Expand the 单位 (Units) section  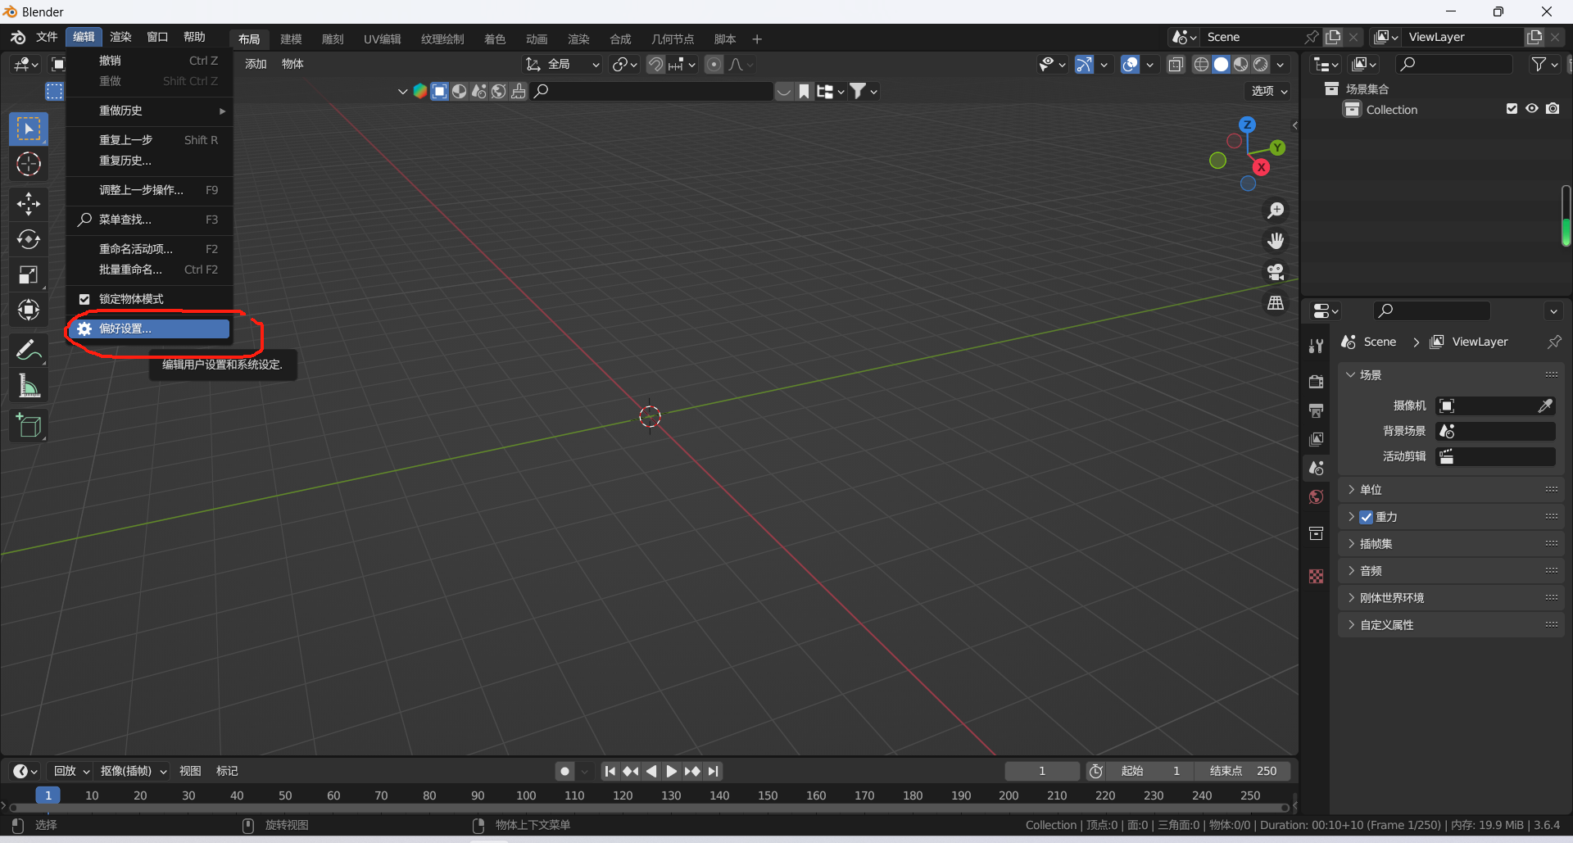click(1371, 489)
